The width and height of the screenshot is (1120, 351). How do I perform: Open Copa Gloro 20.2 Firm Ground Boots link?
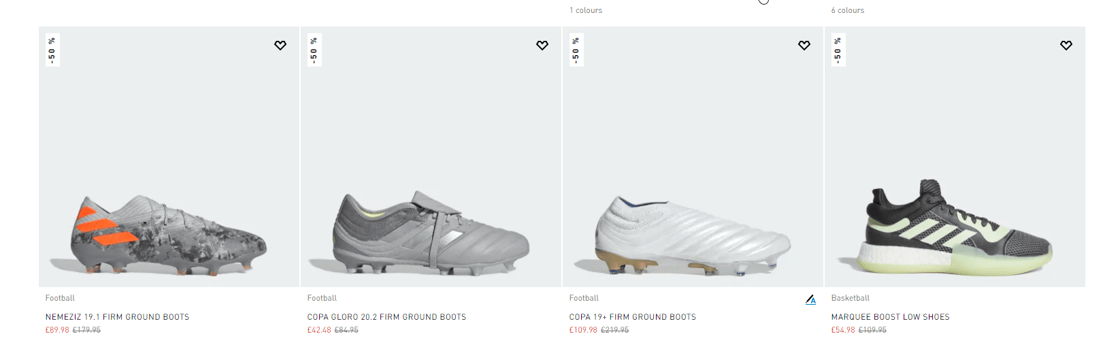tap(386, 317)
